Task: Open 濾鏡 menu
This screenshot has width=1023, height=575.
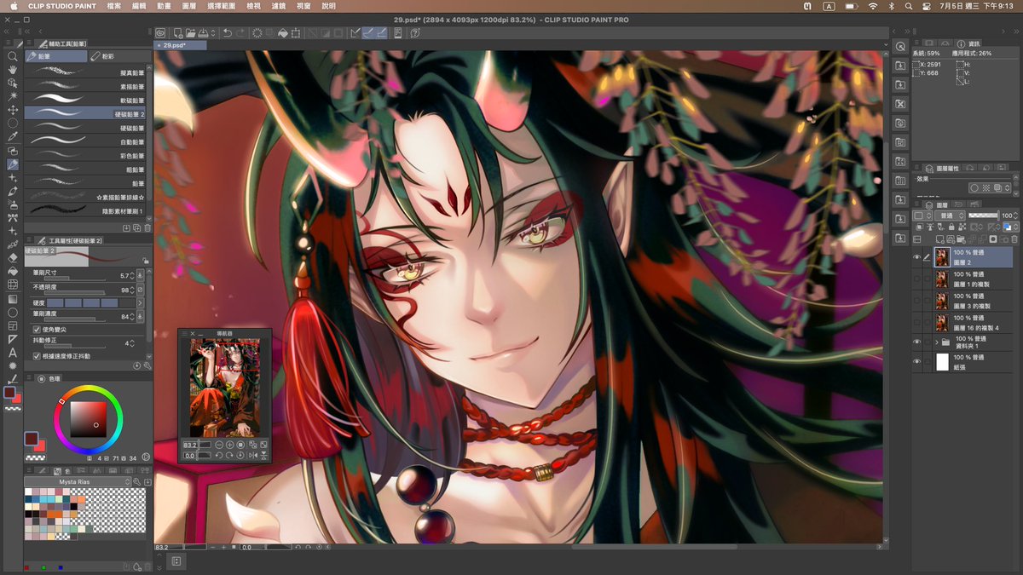Action: pos(280,6)
